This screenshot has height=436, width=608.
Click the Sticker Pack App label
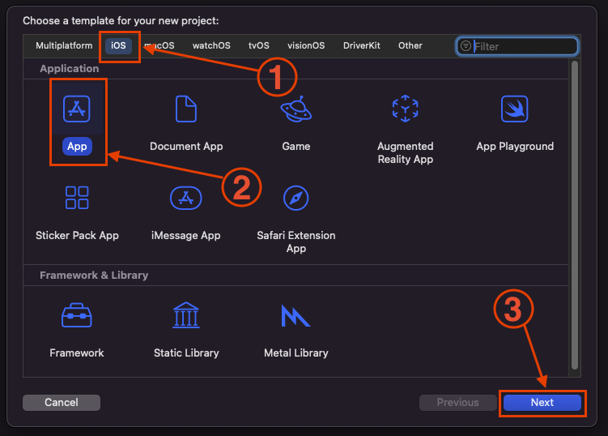(x=77, y=236)
